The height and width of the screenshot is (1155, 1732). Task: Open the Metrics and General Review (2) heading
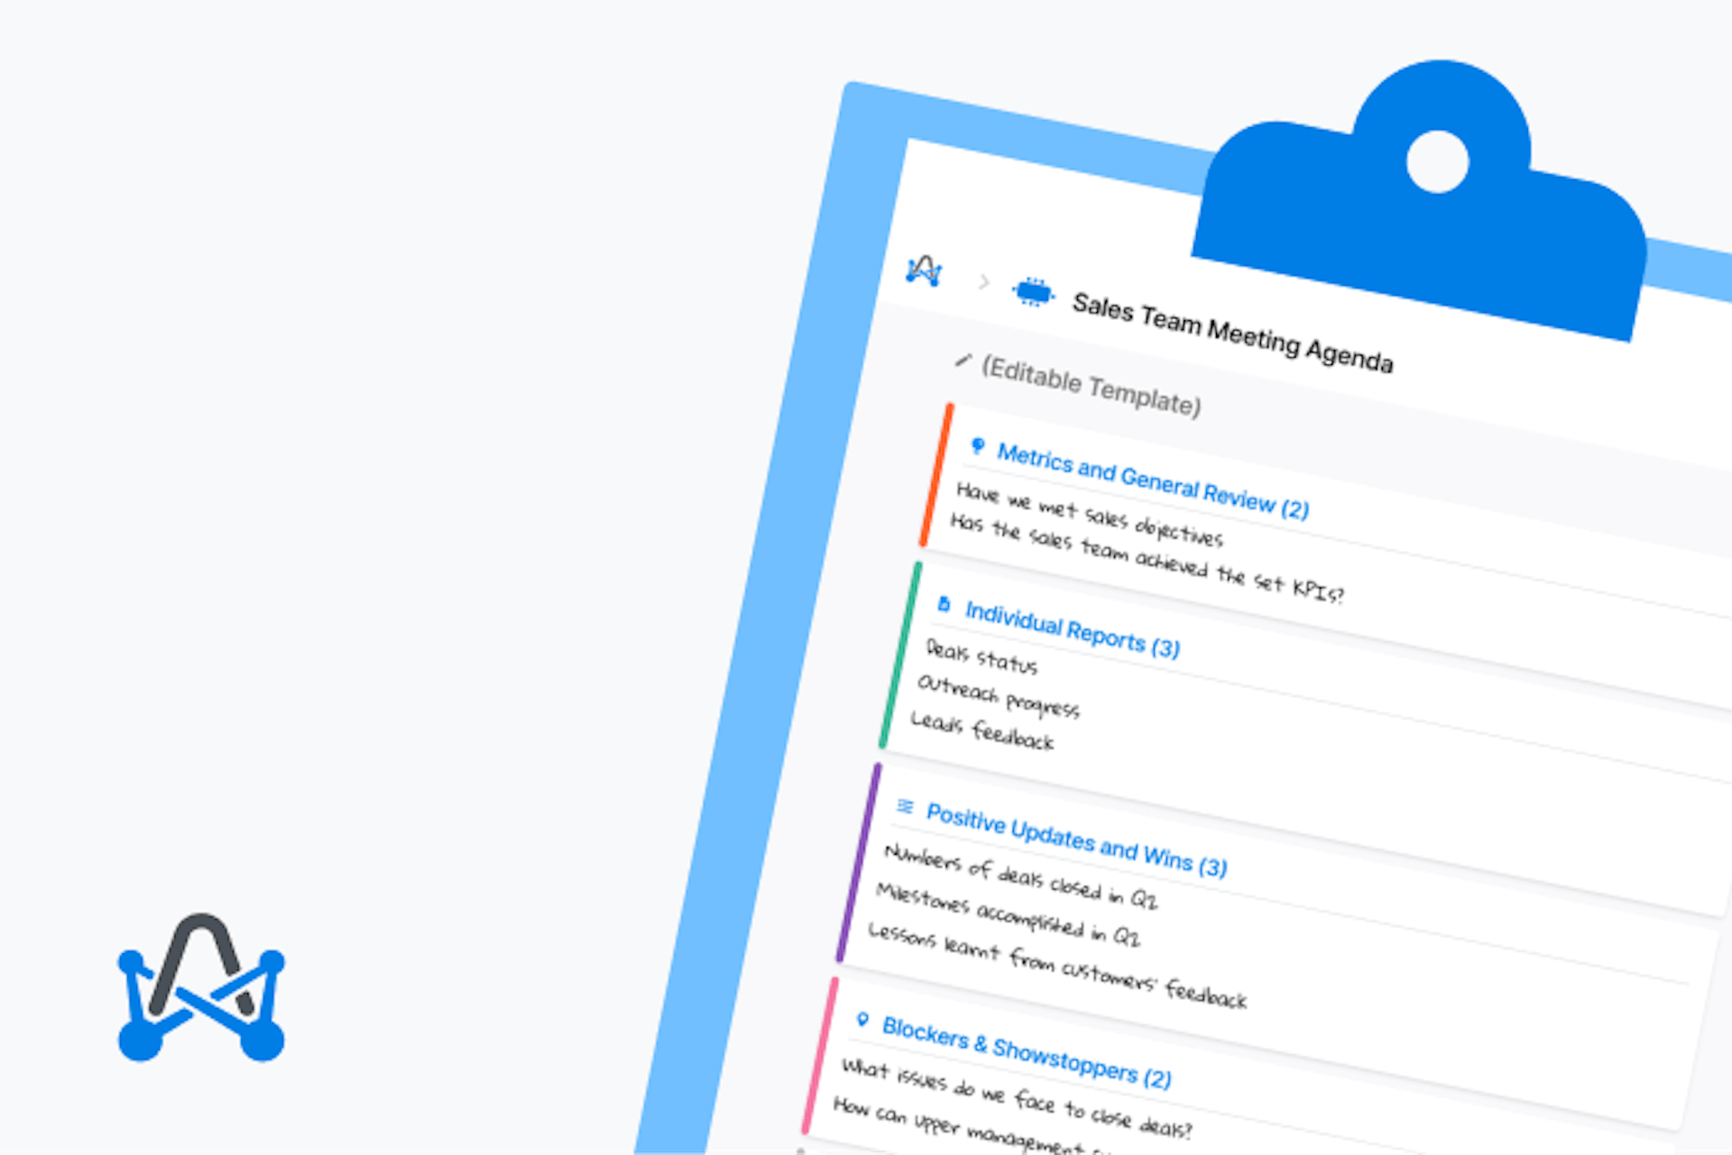click(1153, 481)
